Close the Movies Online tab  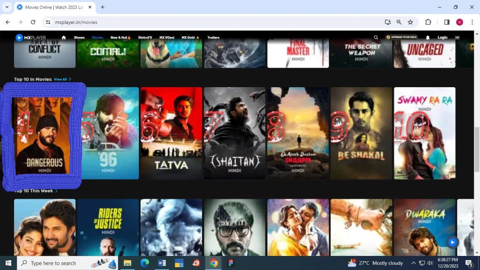90,7
